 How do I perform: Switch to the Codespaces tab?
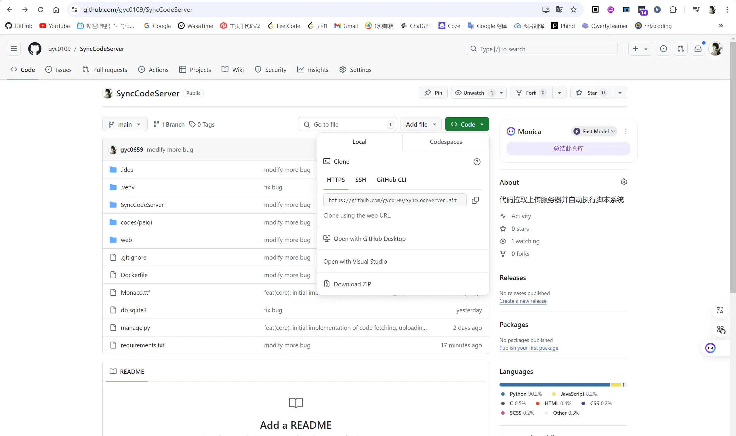pyautogui.click(x=445, y=142)
